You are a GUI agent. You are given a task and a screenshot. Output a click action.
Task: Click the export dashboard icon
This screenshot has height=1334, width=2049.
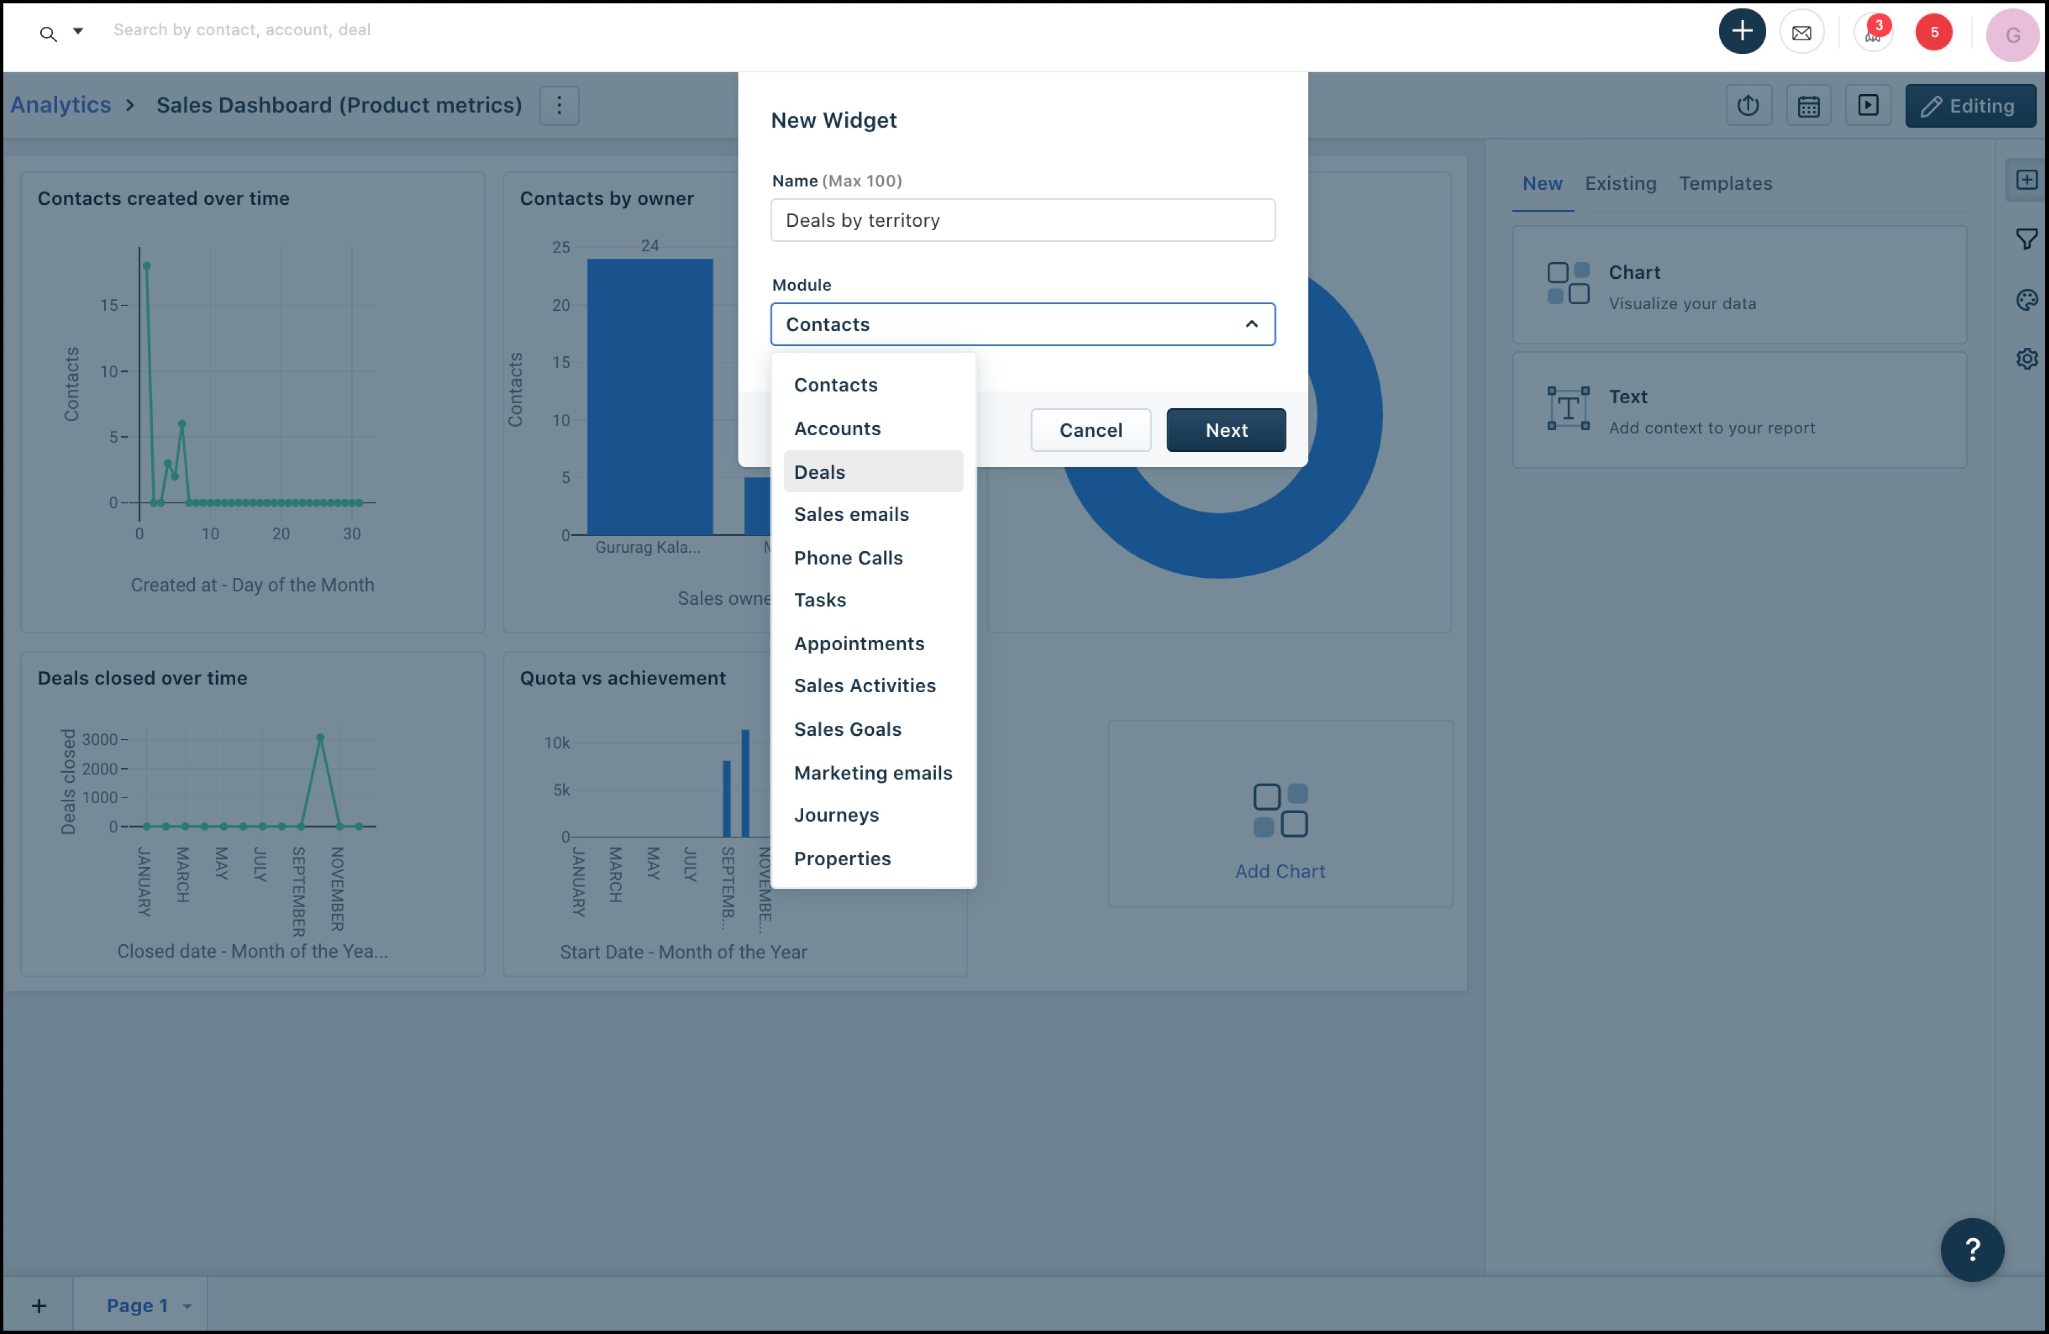click(1748, 106)
